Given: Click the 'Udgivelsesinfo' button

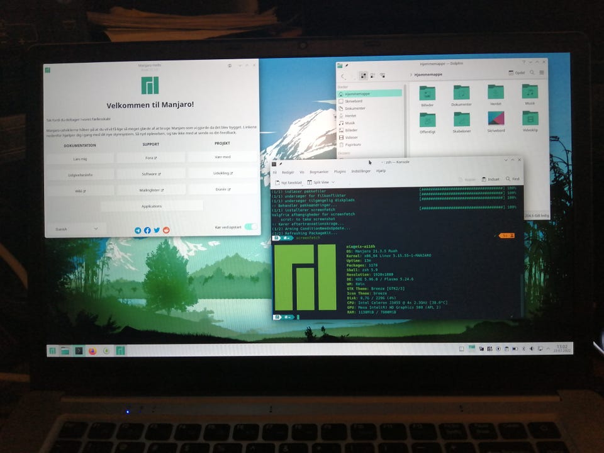Looking at the screenshot, I should pyautogui.click(x=80, y=175).
